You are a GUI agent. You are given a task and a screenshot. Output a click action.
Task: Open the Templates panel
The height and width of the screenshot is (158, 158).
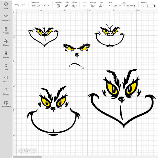point(6,18)
